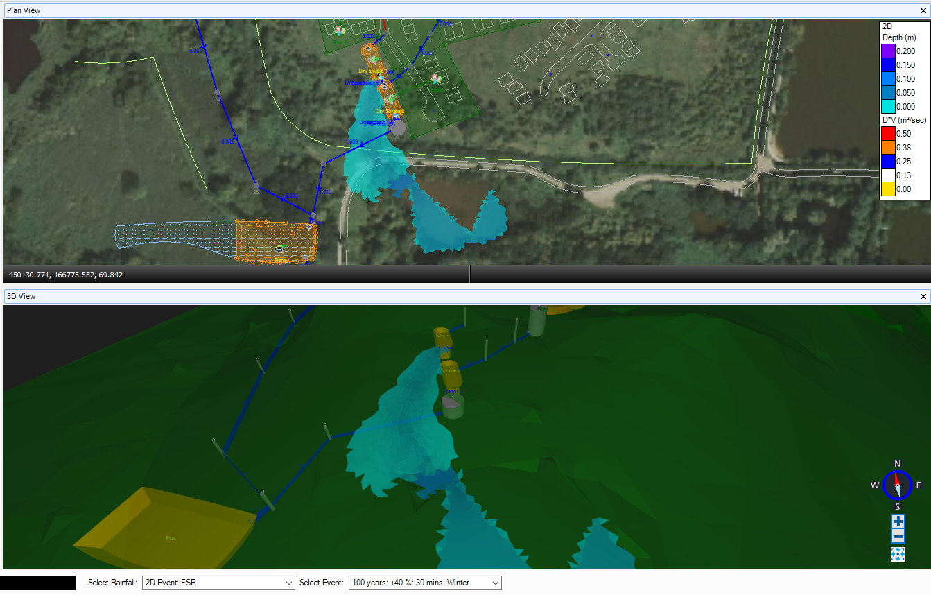The width and height of the screenshot is (931, 595).
Task: Click the S label on the compass
Action: pyautogui.click(x=898, y=506)
